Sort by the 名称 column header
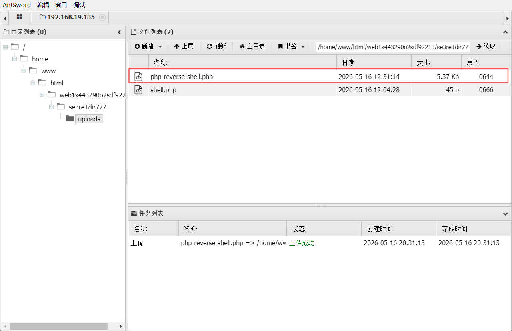Image resolution: width=512 pixels, height=331 pixels. pos(242,63)
